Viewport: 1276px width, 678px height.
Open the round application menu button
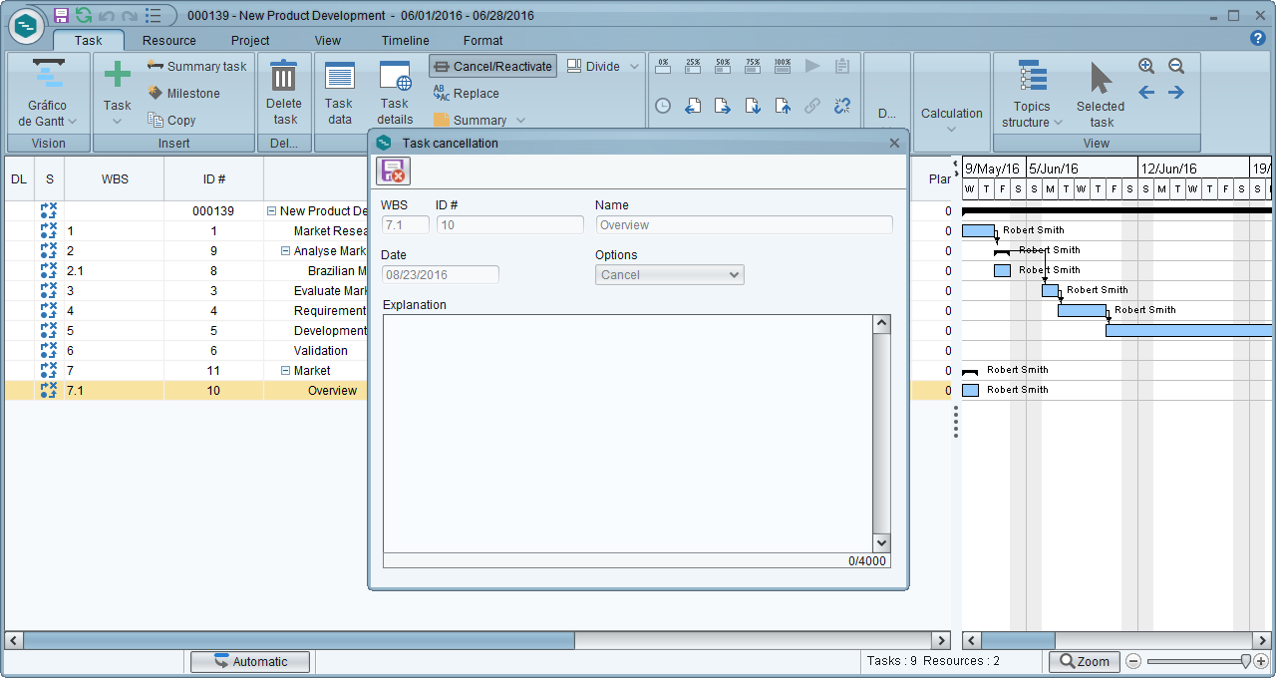point(26,26)
